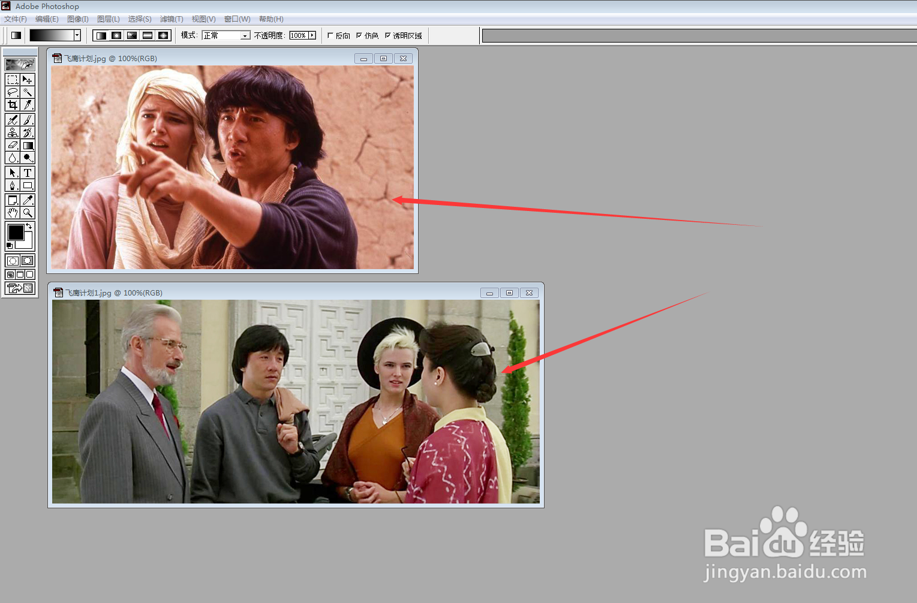The height and width of the screenshot is (603, 917).
Task: Open the 帮助(H) menu
Action: pos(271,19)
